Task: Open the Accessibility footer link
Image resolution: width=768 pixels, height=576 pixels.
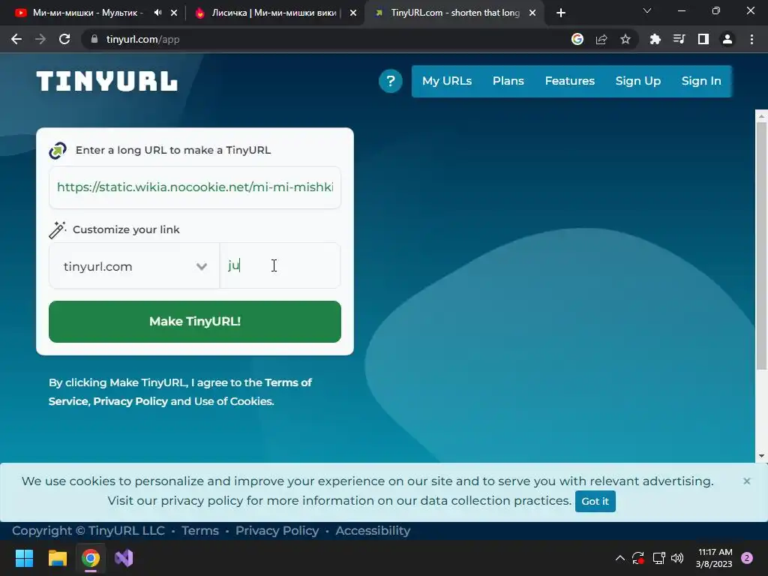Action: 373,530
